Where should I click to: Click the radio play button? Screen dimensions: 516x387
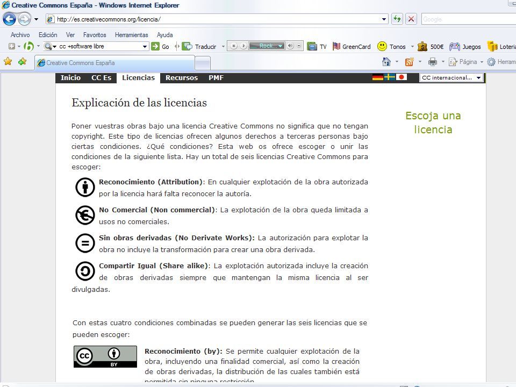tap(243, 46)
